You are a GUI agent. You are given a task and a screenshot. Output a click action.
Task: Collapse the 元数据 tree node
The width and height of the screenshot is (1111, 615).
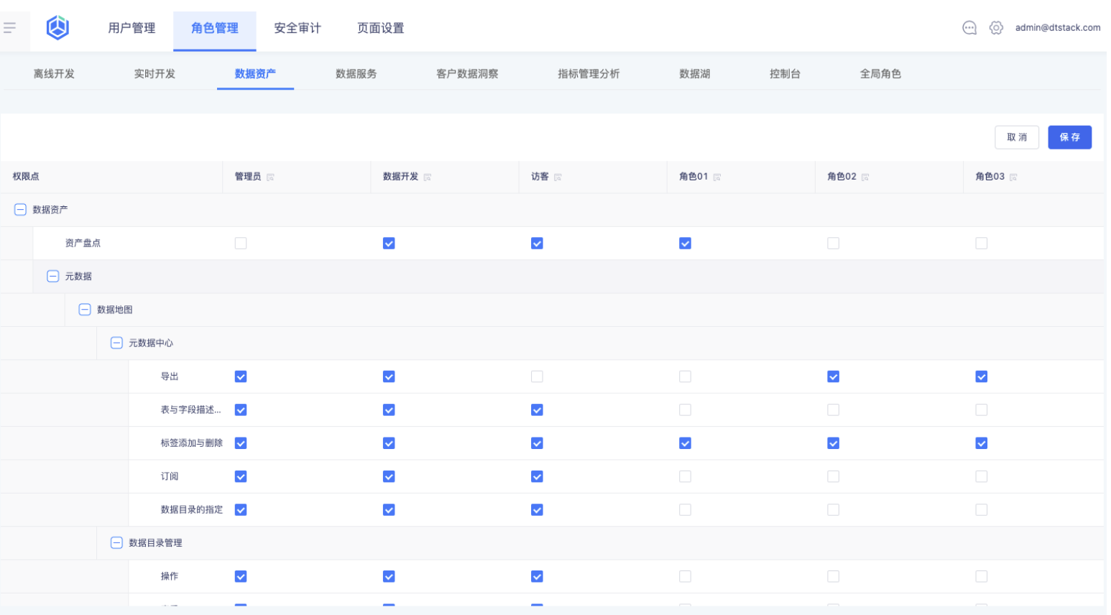coord(52,277)
